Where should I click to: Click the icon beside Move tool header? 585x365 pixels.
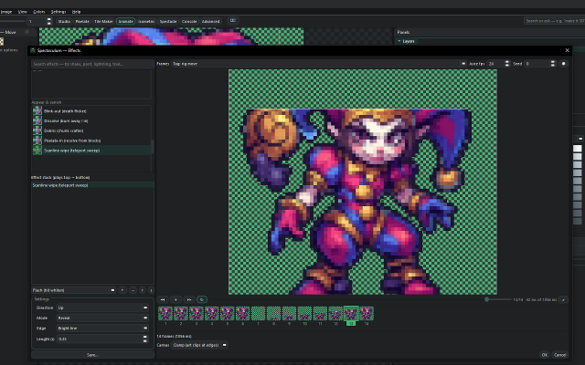click(x=27, y=32)
